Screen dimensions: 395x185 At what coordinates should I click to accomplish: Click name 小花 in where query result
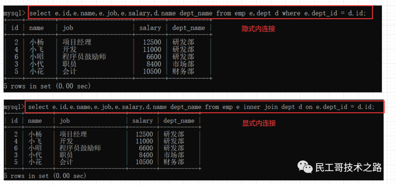pyautogui.click(x=37, y=71)
